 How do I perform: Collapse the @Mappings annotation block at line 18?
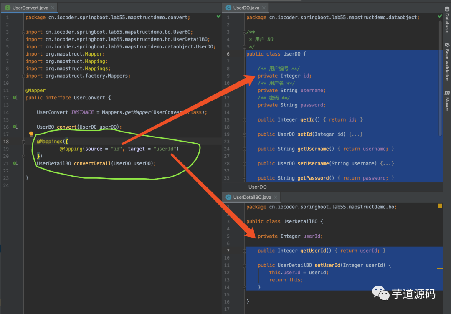click(x=23, y=142)
